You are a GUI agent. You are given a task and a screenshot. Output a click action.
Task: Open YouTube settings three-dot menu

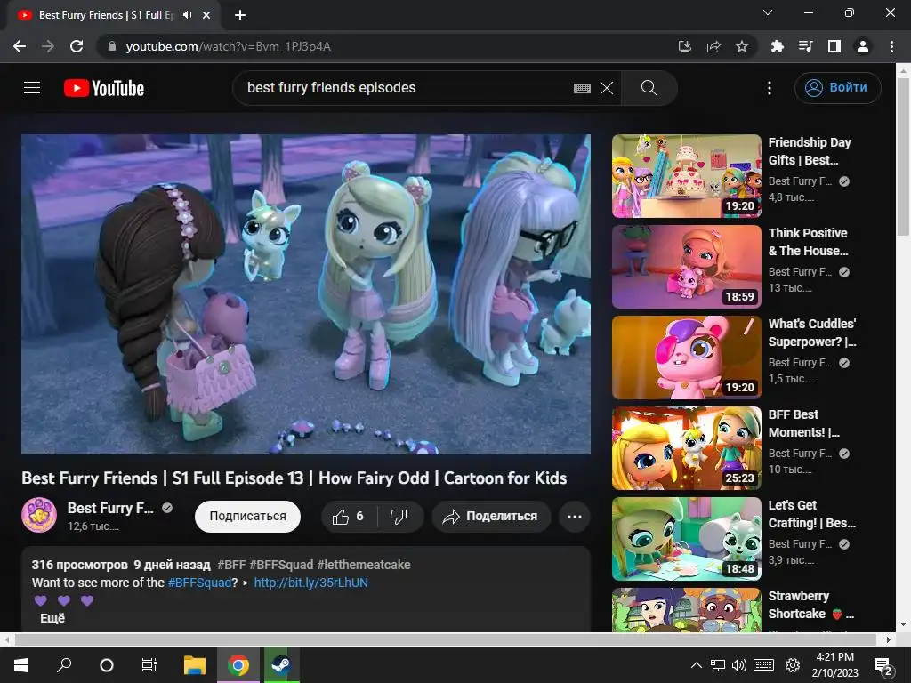click(770, 88)
